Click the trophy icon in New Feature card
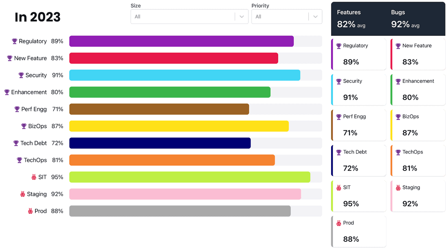 click(x=398, y=46)
